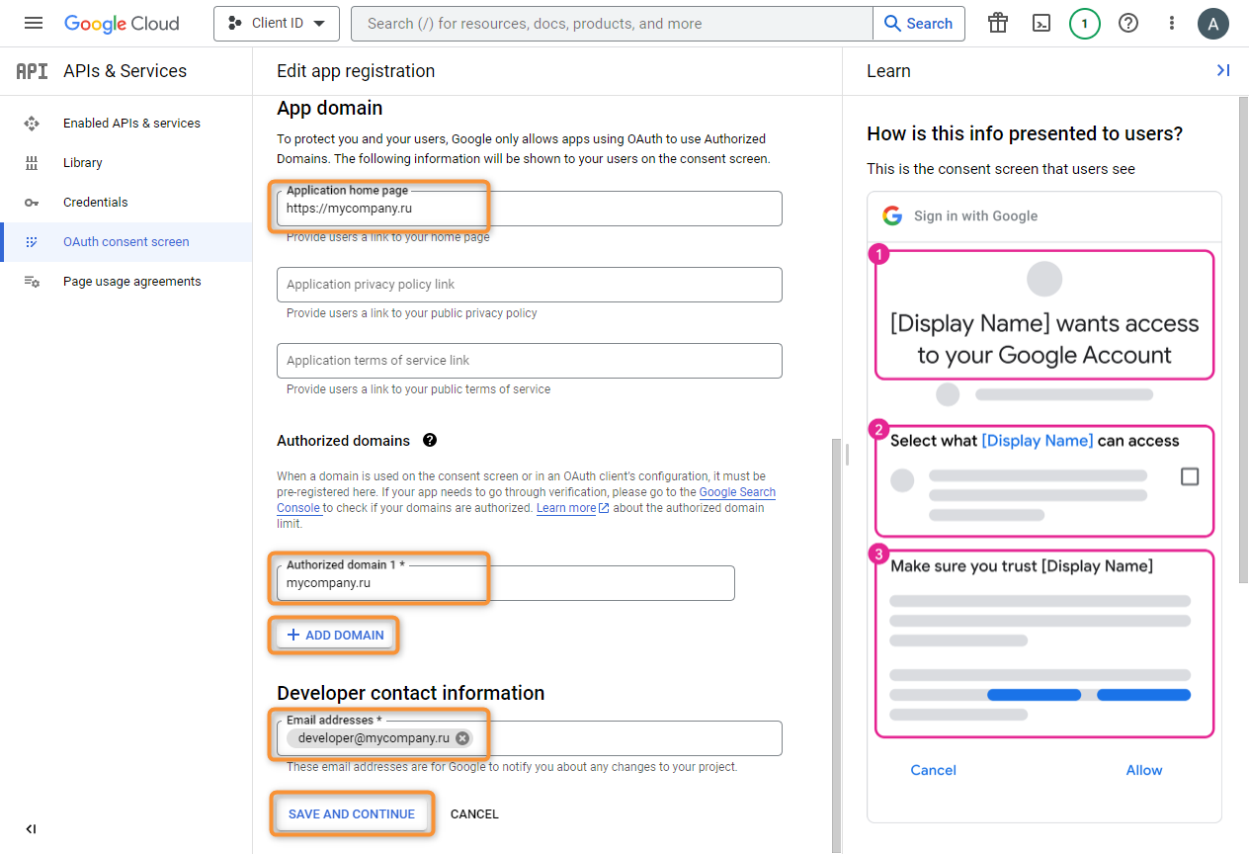
Task: Open the notifications badge showing 1
Action: pyautogui.click(x=1085, y=24)
